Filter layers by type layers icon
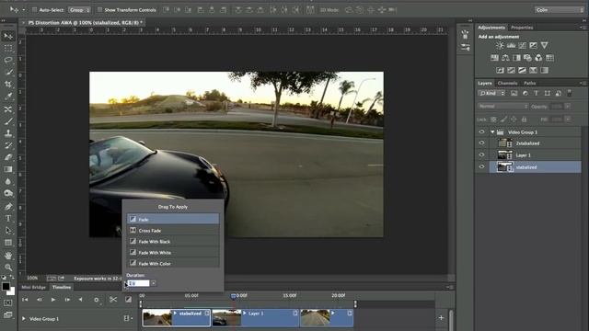The width and height of the screenshot is (589, 331). tap(536, 93)
